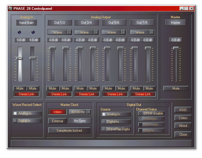
Task: Select External master clock
Action: coord(57,121)
